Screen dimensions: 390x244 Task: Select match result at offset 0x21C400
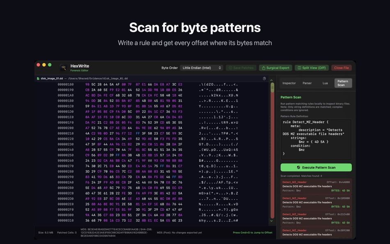pos(316,219)
